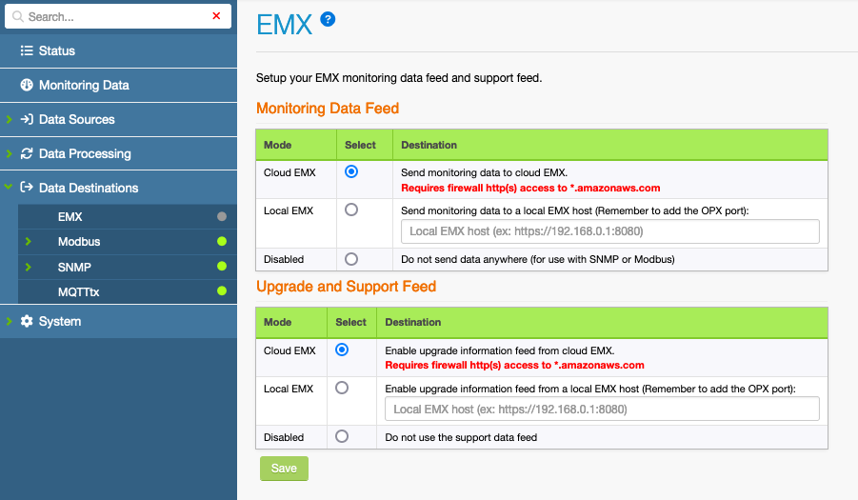
Task: Click the green Save button
Action: click(x=284, y=469)
